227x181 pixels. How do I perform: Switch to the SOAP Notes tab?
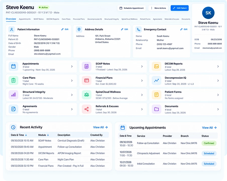tap(39, 19)
